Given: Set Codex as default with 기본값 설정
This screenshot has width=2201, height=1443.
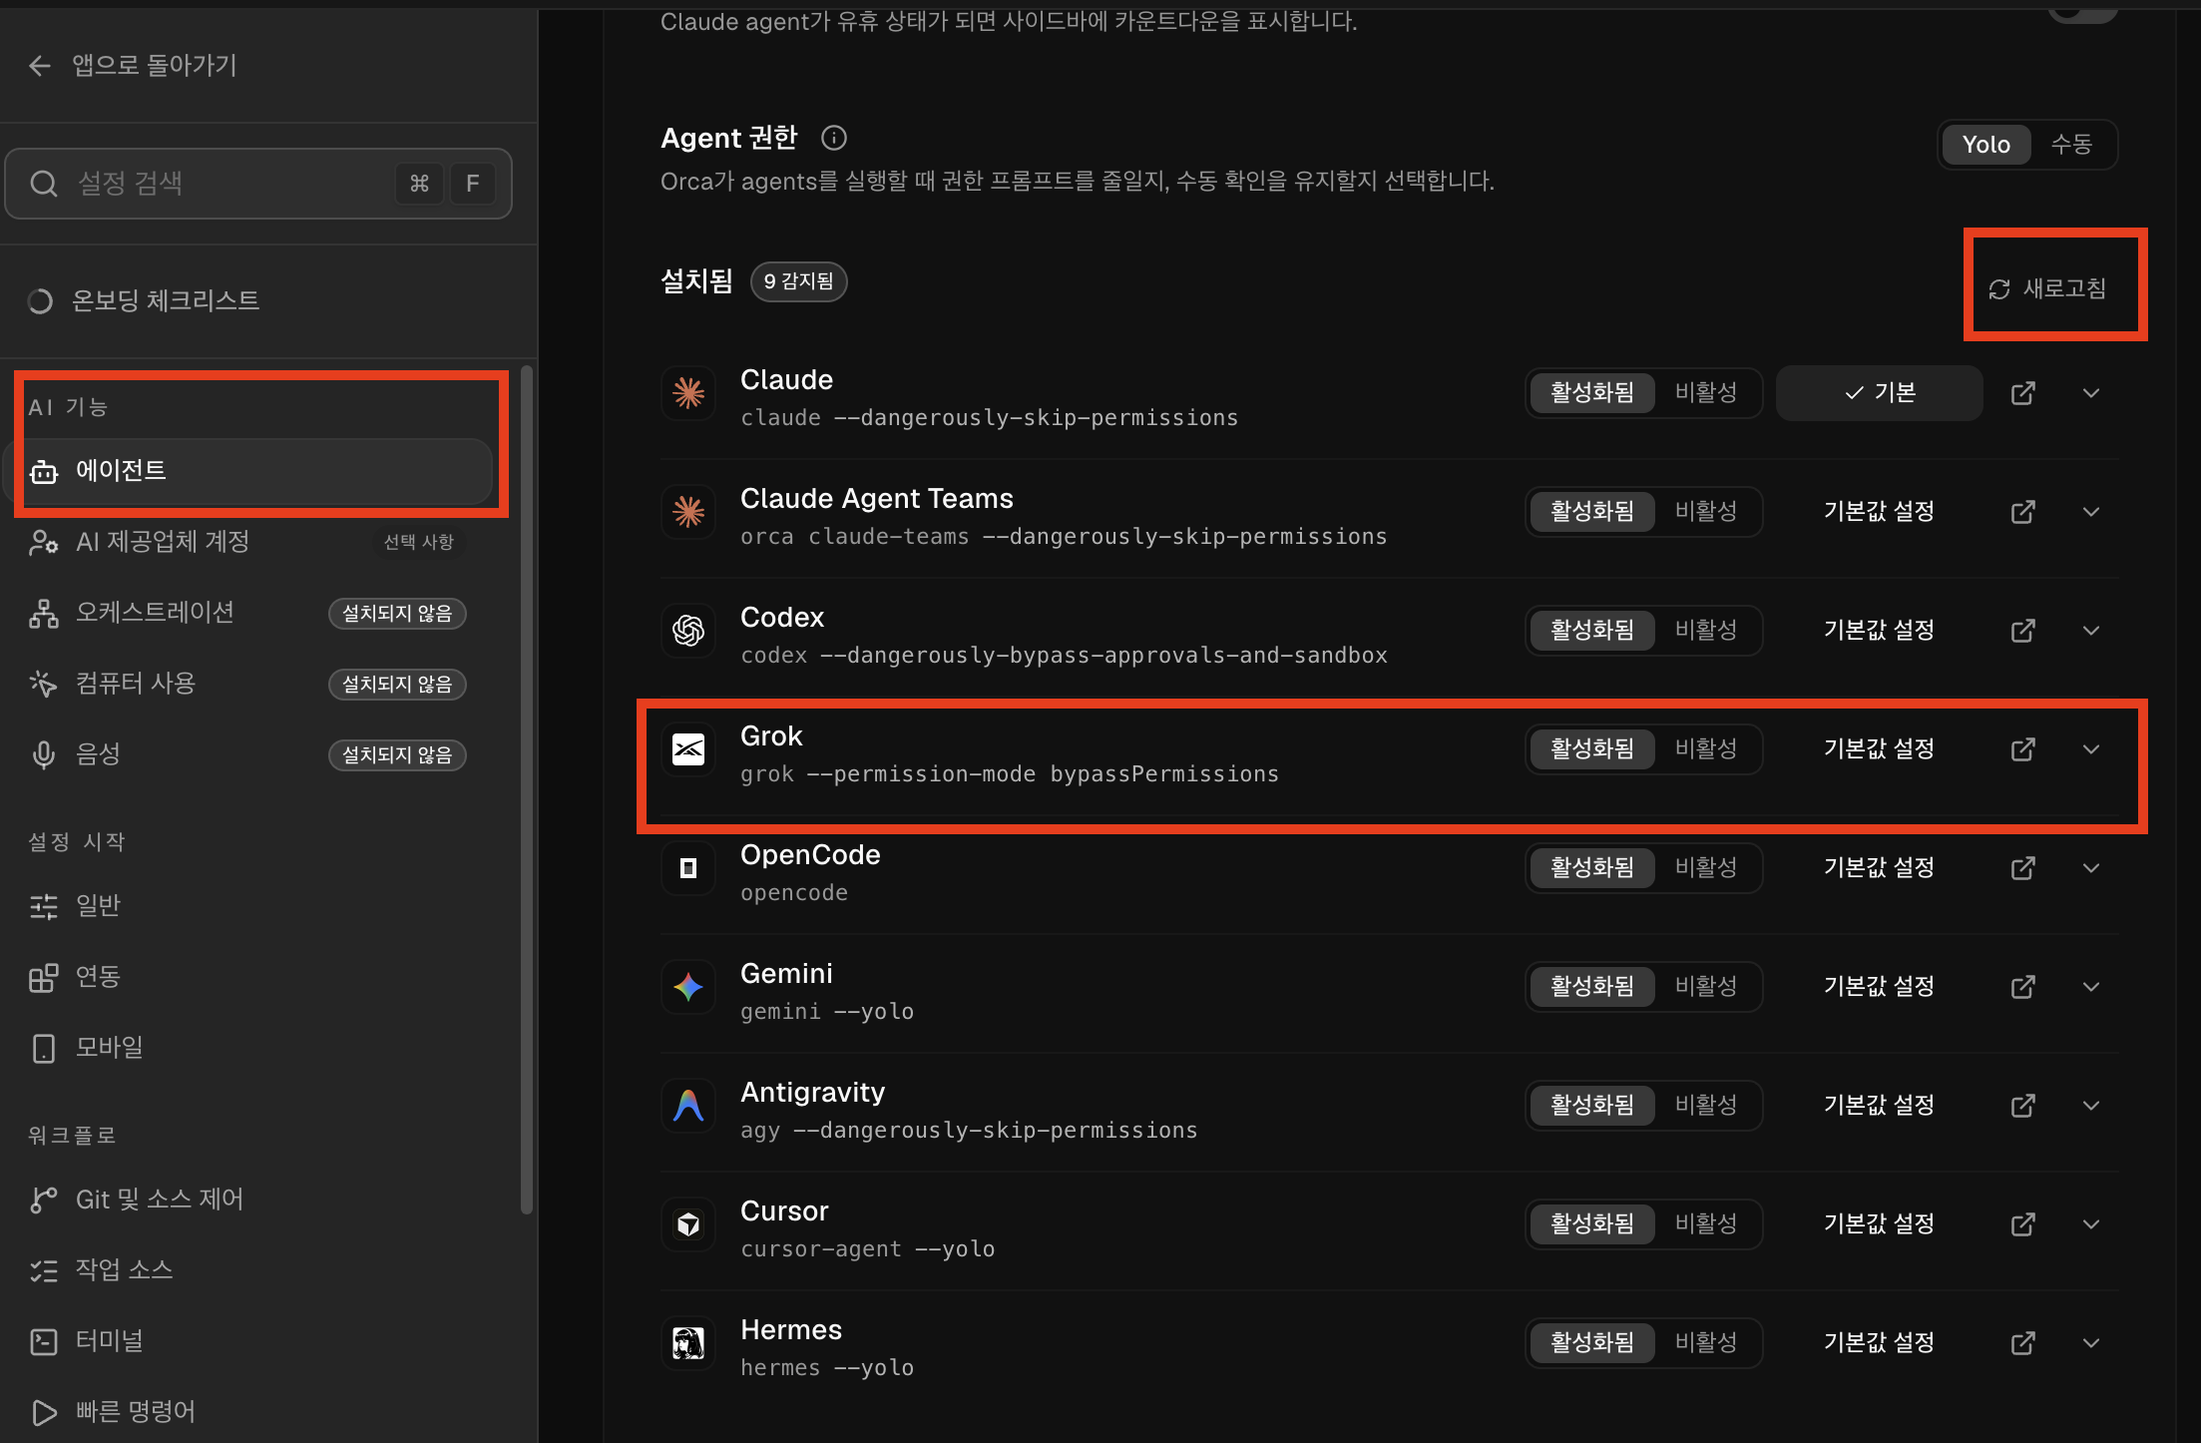Looking at the screenshot, I should tap(1879, 631).
